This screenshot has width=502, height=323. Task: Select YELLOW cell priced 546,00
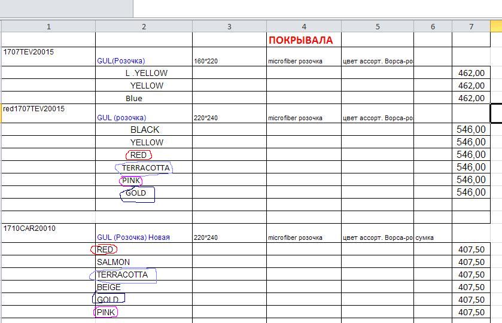point(144,142)
